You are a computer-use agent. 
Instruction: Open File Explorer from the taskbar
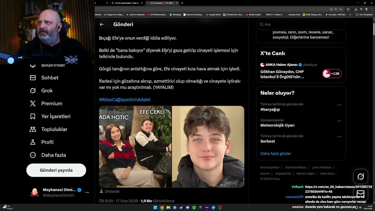pyautogui.click(x=168, y=207)
